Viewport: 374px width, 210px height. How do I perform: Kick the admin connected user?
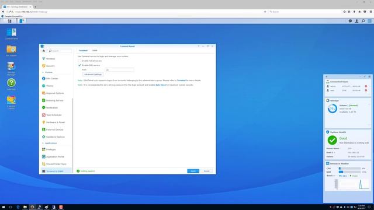point(366,86)
